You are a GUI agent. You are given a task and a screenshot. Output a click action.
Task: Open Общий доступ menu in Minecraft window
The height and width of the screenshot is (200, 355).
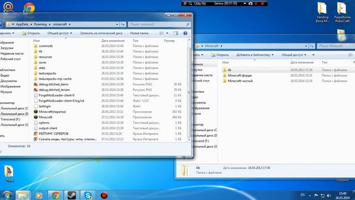[x=293, y=55]
